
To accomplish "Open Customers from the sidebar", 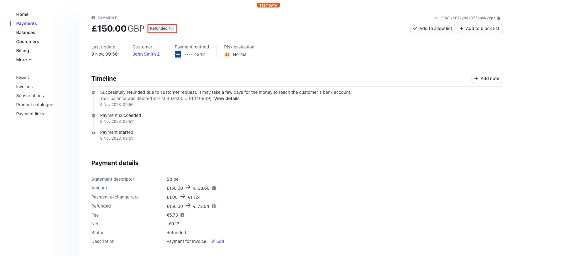I will click(28, 42).
